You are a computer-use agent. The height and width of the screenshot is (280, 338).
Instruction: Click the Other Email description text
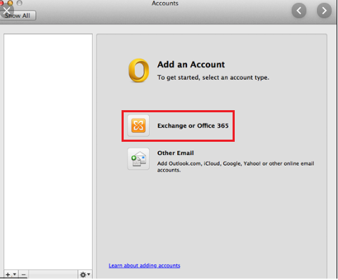tap(235, 167)
